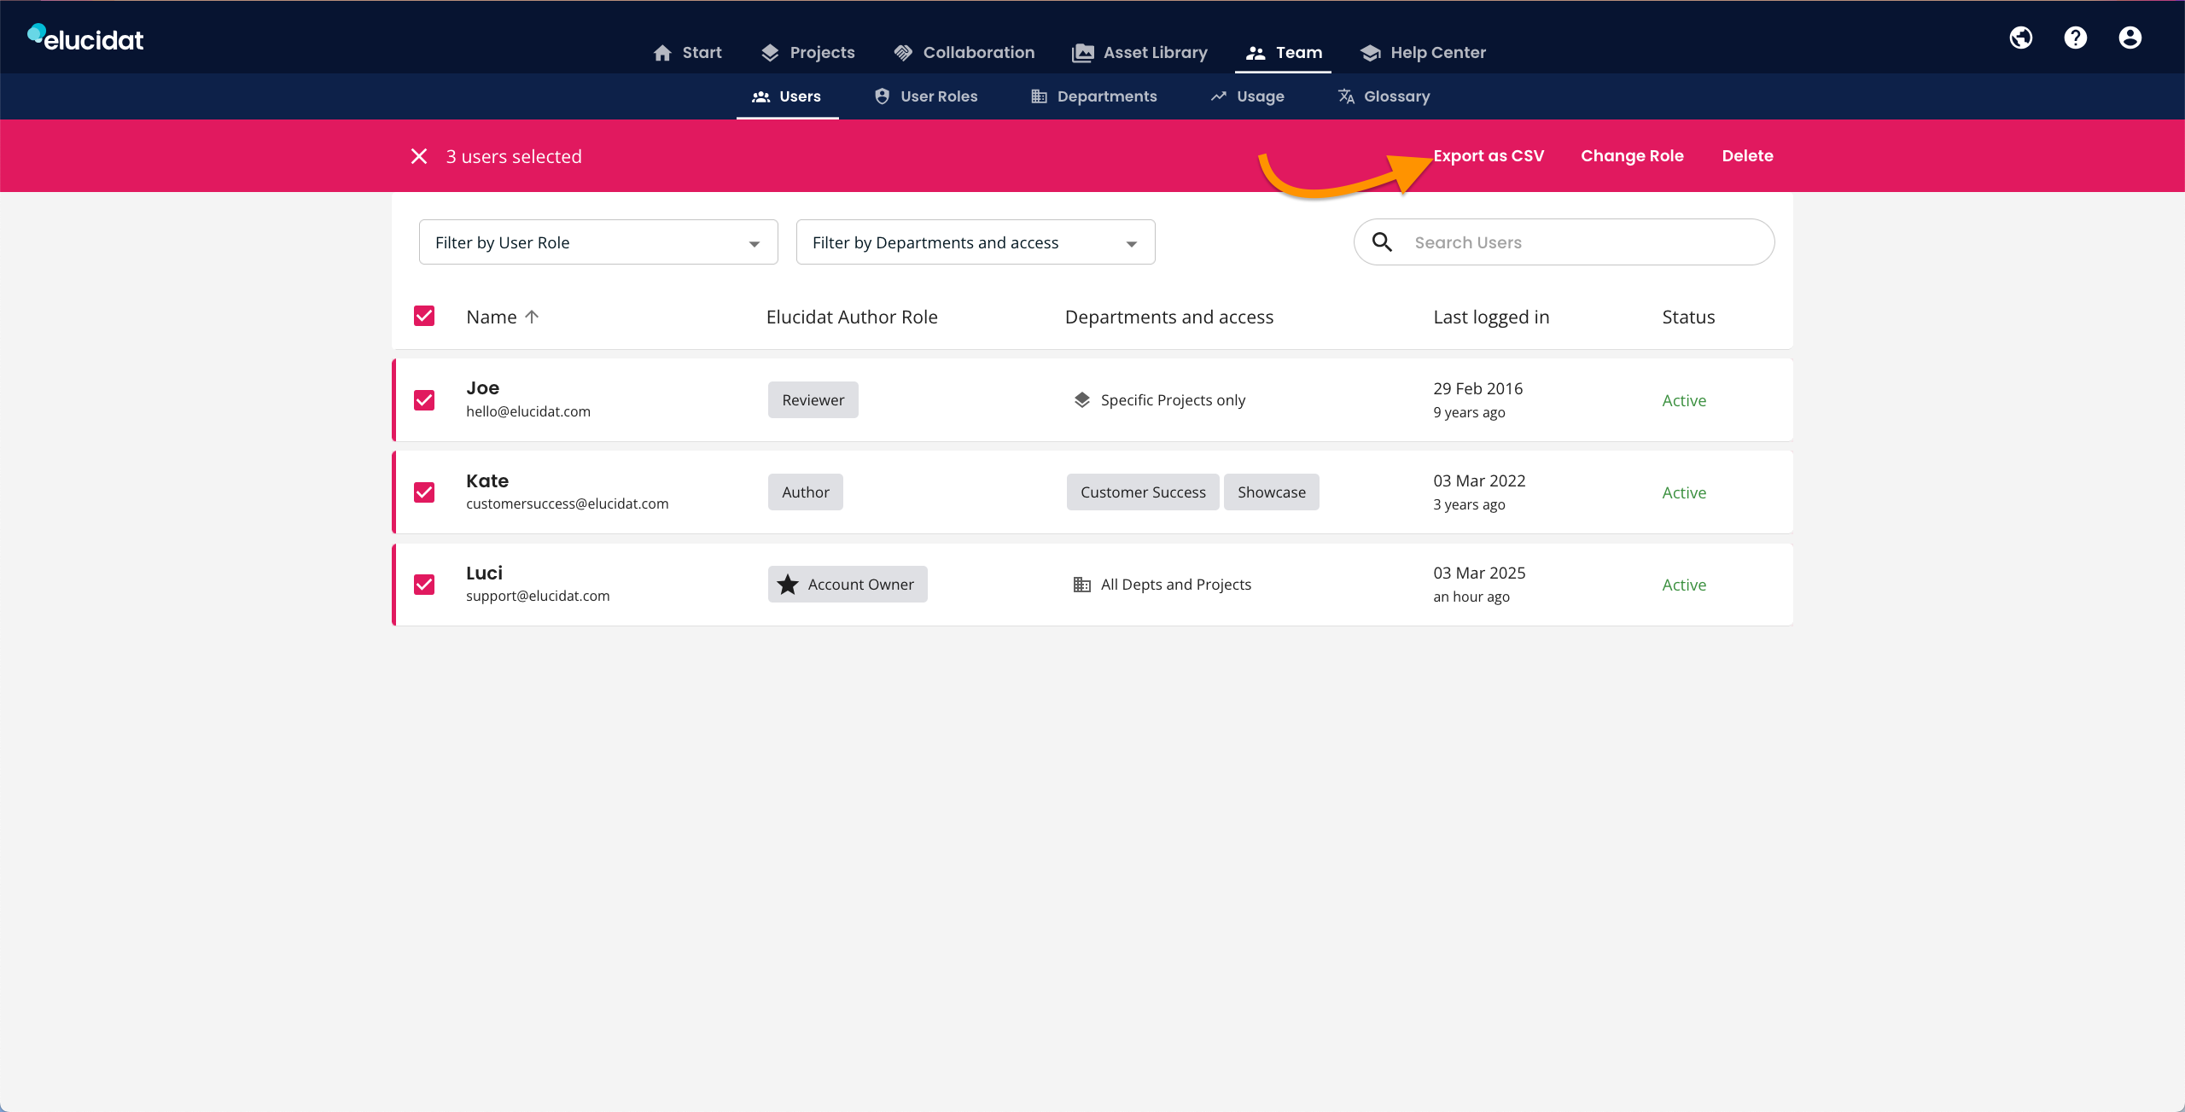Click Change Role
This screenshot has width=2185, height=1112.
click(x=1632, y=156)
